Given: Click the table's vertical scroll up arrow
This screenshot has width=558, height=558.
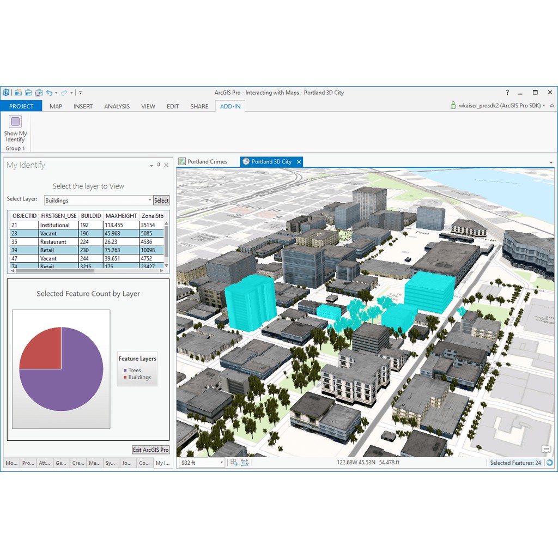Looking at the screenshot, I should [166, 223].
